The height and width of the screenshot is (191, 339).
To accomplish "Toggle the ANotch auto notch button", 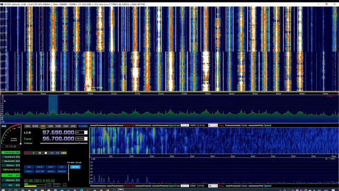I will point(62,171).
